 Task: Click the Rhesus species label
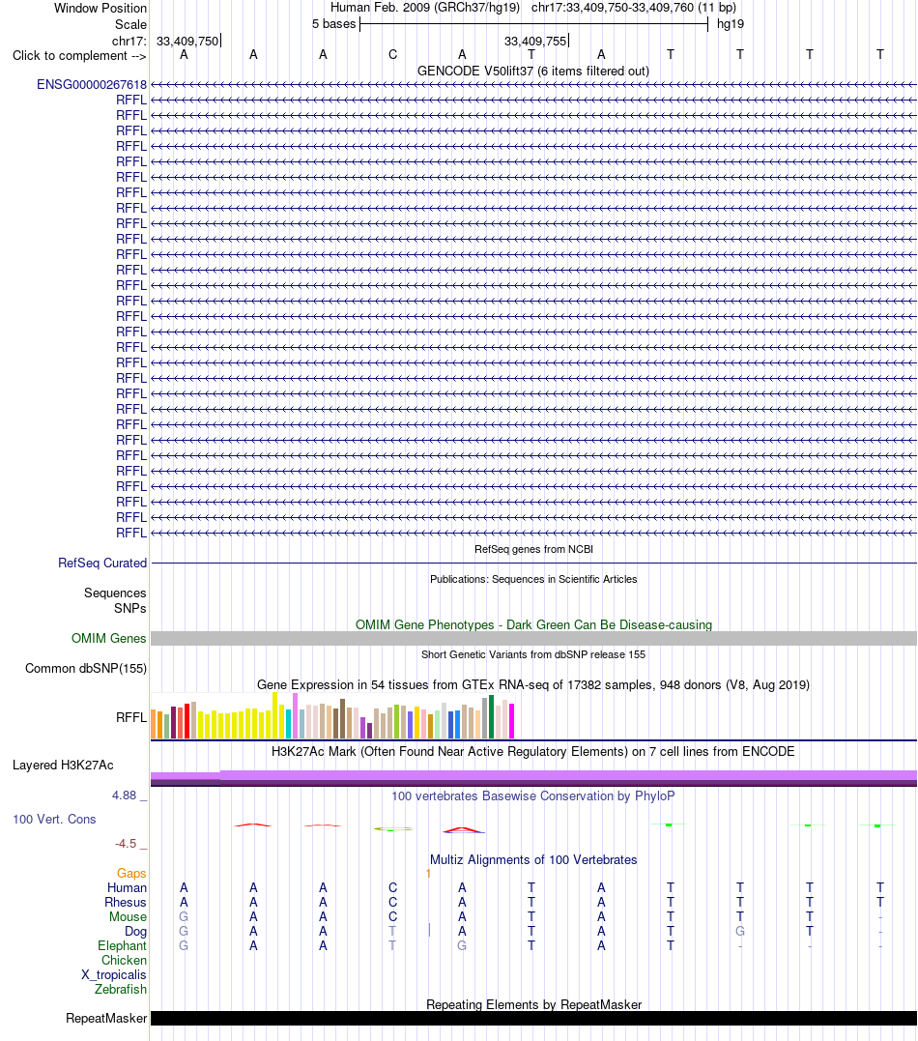(126, 902)
